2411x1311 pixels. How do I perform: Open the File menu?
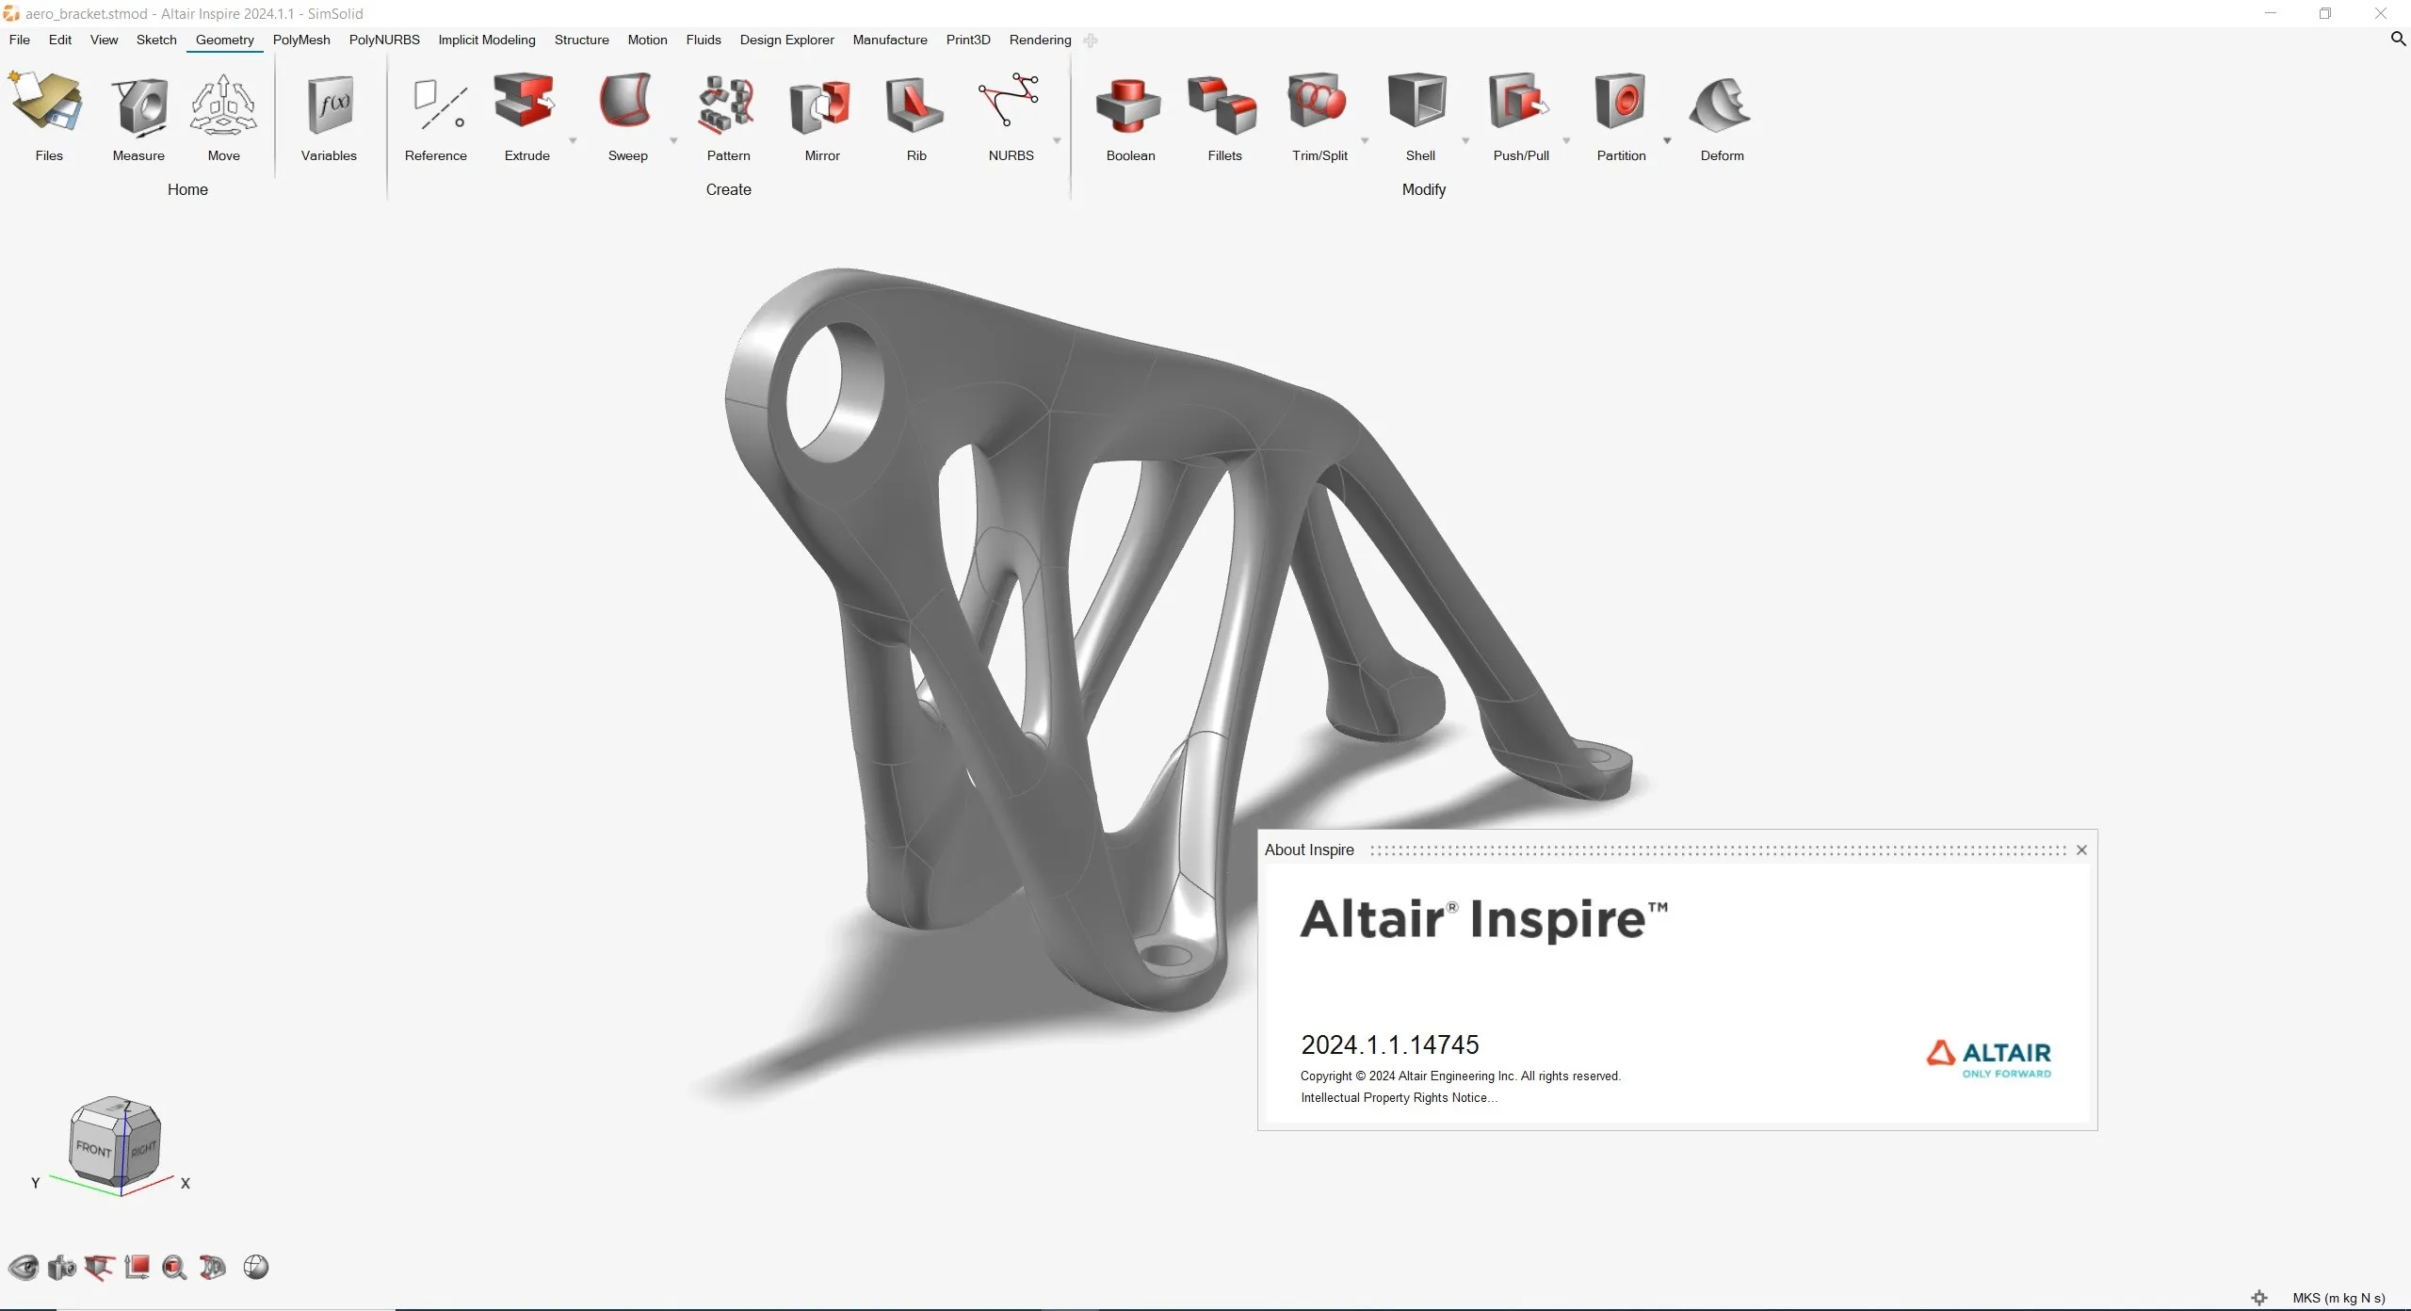tap(19, 40)
